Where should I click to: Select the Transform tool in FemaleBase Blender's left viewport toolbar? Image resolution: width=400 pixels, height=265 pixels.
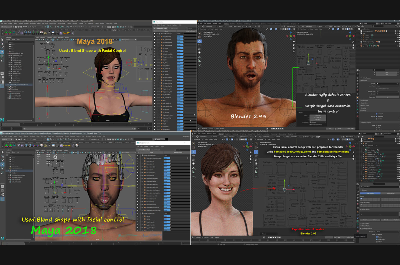[x=193, y=163]
